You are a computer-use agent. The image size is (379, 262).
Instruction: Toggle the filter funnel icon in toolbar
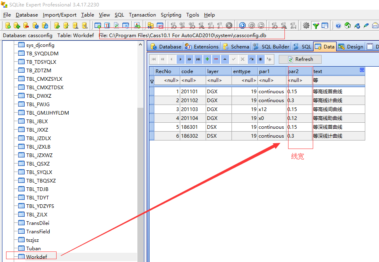click(x=316, y=25)
